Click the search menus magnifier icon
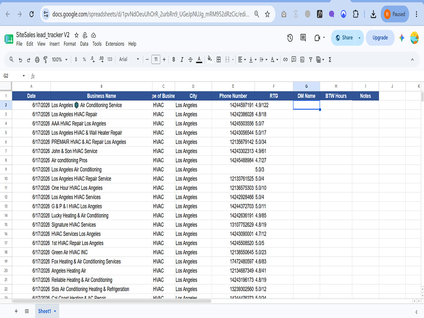 tap(11, 59)
